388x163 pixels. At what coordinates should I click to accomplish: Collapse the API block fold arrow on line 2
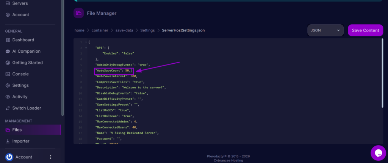86,48
